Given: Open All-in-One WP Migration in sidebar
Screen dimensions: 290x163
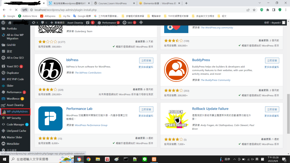Looking at the screenshot, I should [15, 37].
